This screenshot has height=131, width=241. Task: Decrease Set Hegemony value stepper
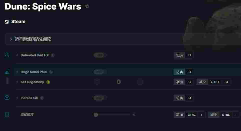(x=97, y=82)
